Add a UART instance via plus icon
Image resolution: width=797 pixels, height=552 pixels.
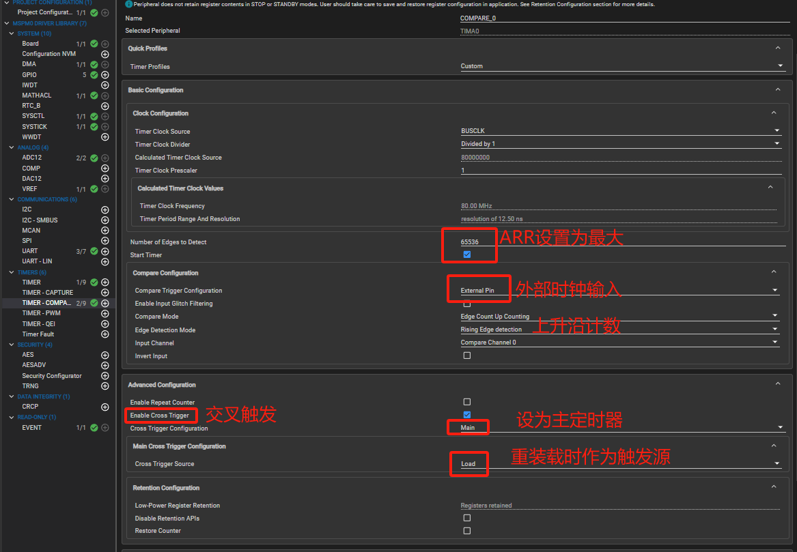105,251
